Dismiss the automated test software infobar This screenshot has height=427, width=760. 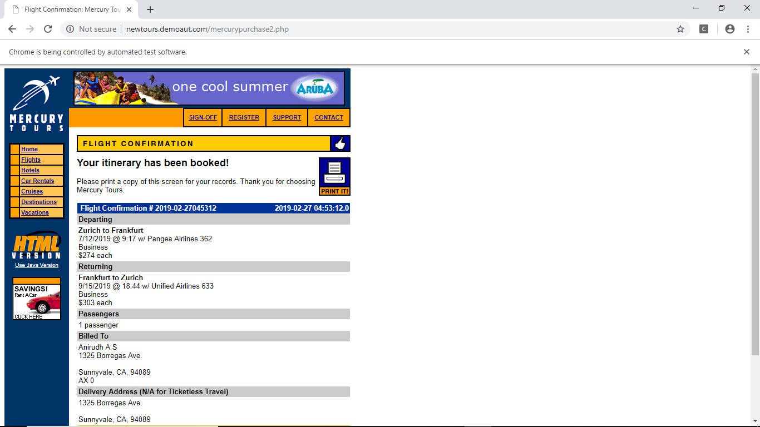click(747, 52)
